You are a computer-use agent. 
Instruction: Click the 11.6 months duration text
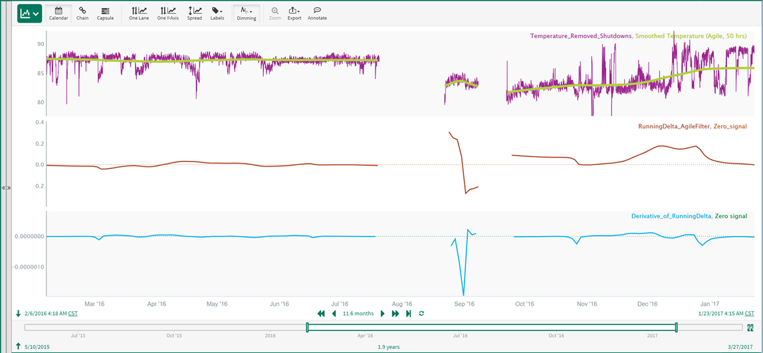tap(358, 313)
